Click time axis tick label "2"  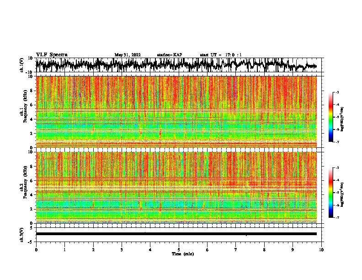point(93,250)
